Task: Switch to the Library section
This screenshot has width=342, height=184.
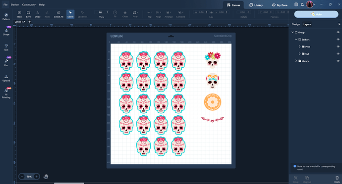Action: [256, 5]
